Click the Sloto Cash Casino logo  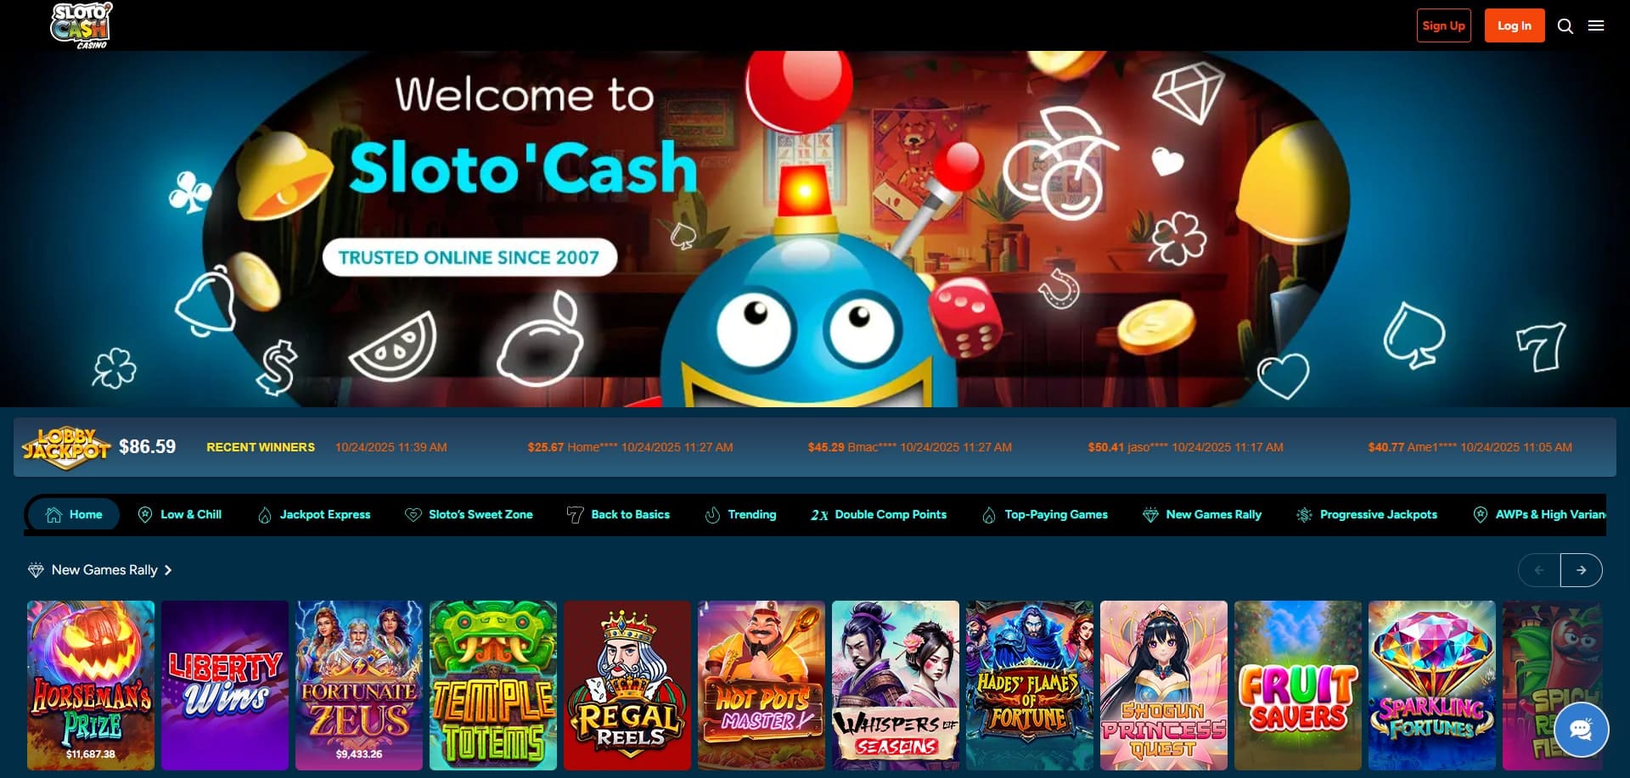[81, 25]
